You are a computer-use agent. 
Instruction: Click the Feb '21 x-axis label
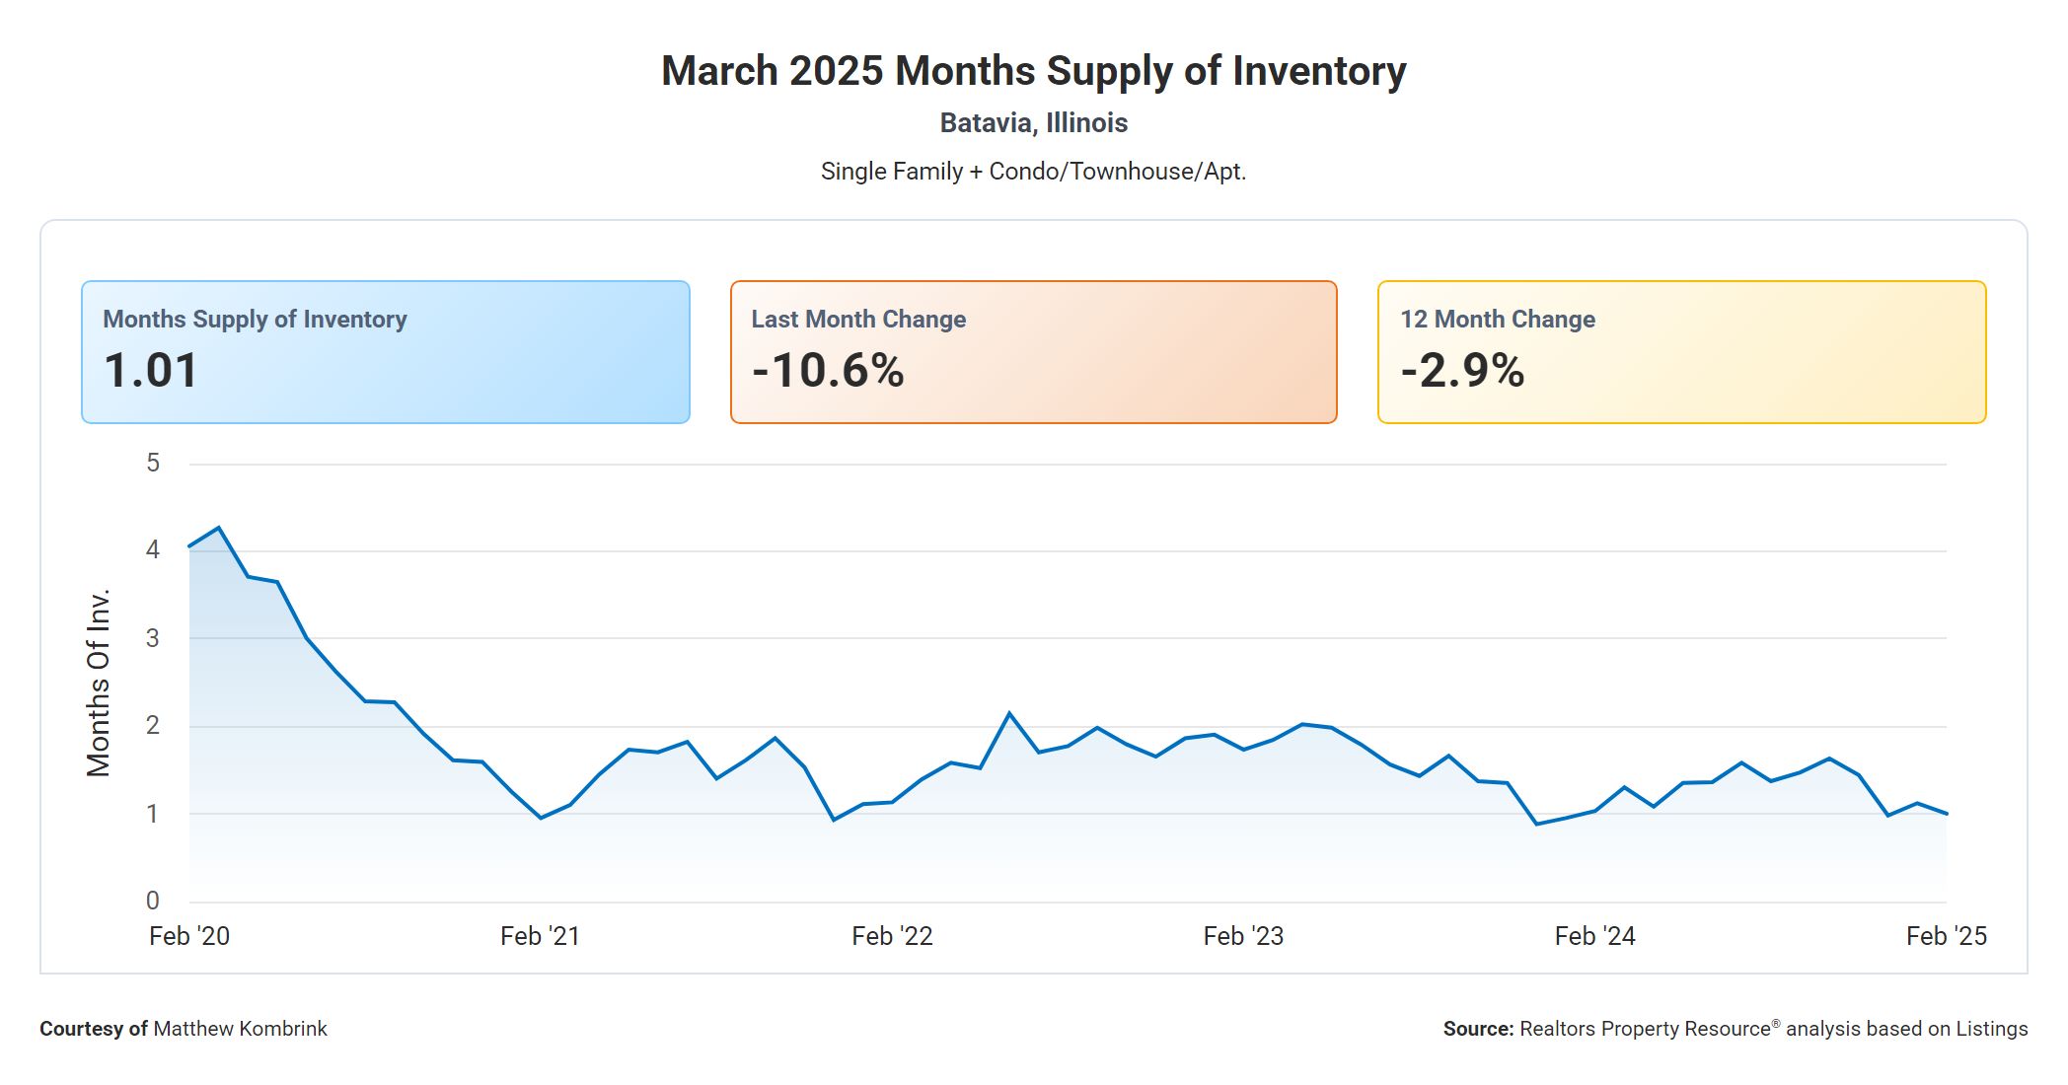[540, 936]
